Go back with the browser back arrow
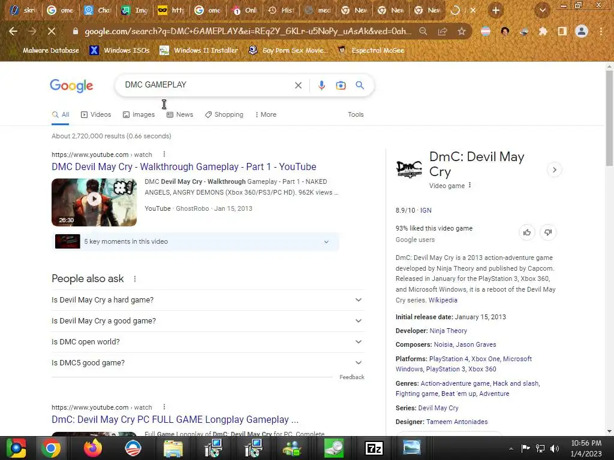This screenshot has width=614, height=460. click(13, 31)
